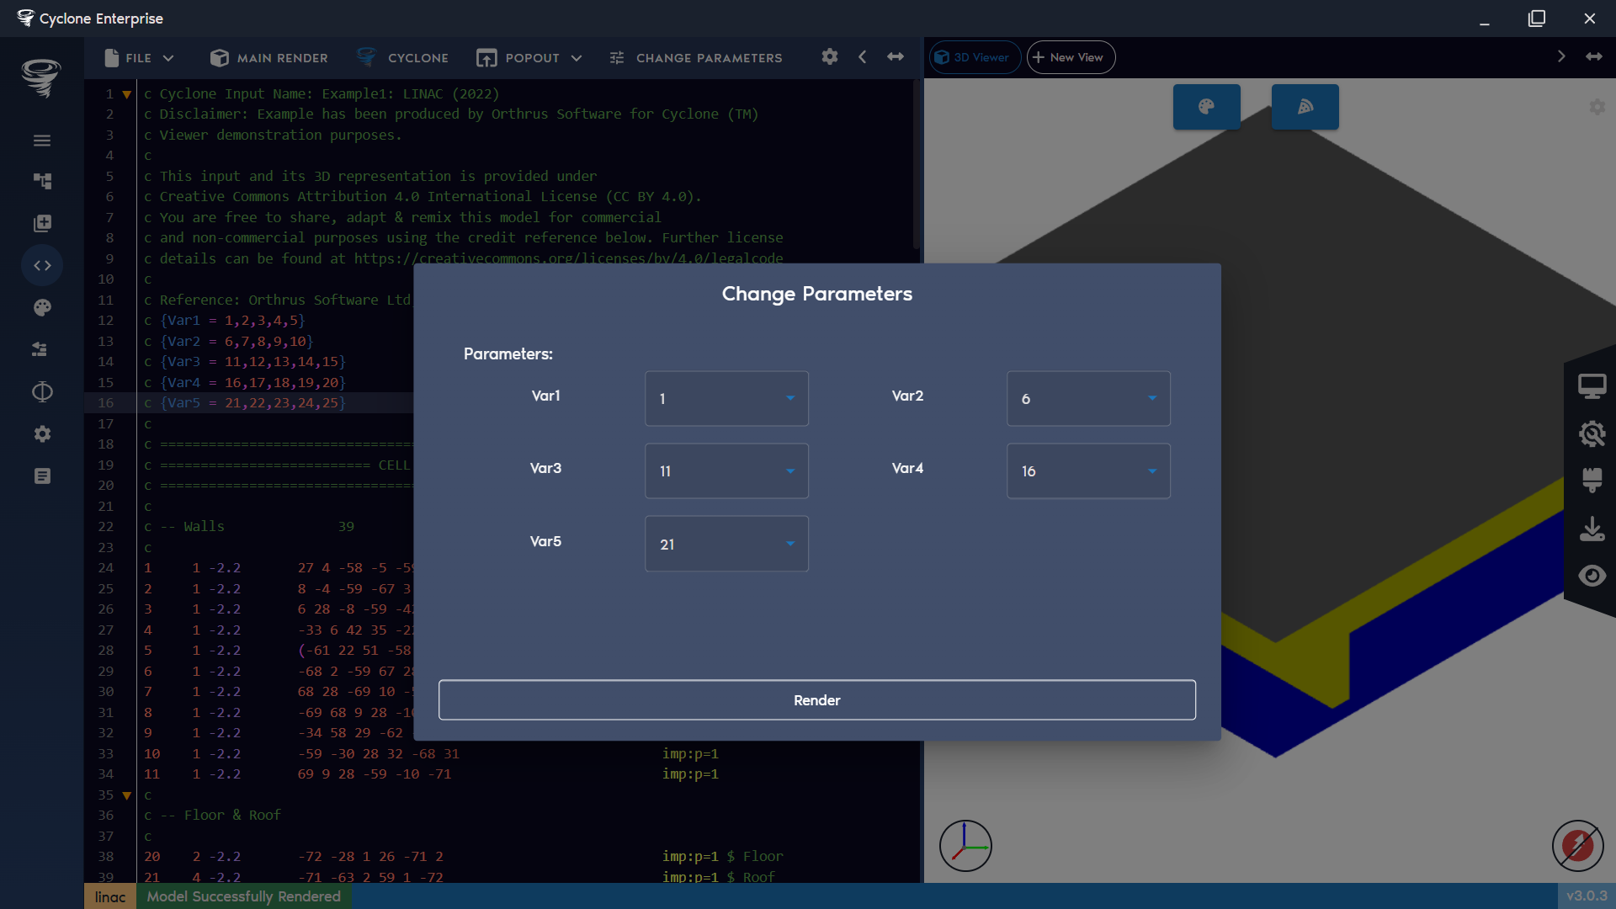1616x909 pixels.
Task: Click the wrench-gear tools icon on right panel
Action: (1593, 434)
